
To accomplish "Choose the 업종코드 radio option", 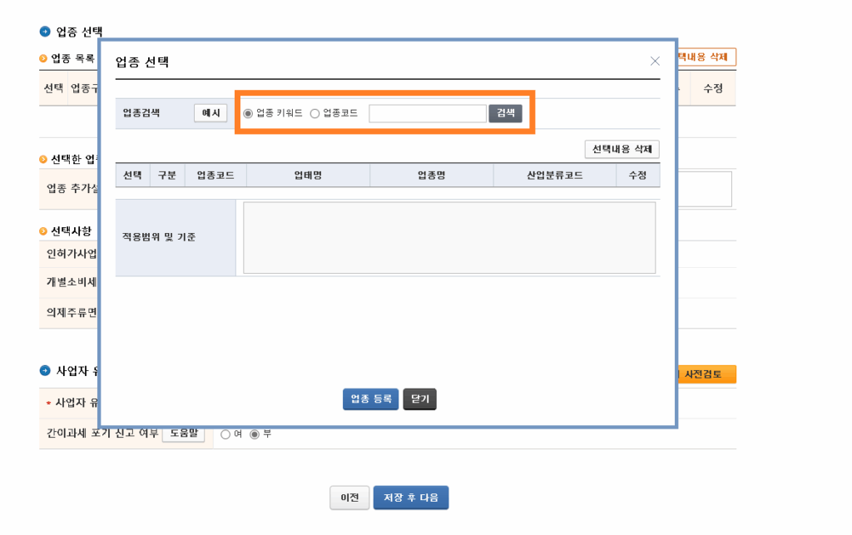I will click(315, 114).
